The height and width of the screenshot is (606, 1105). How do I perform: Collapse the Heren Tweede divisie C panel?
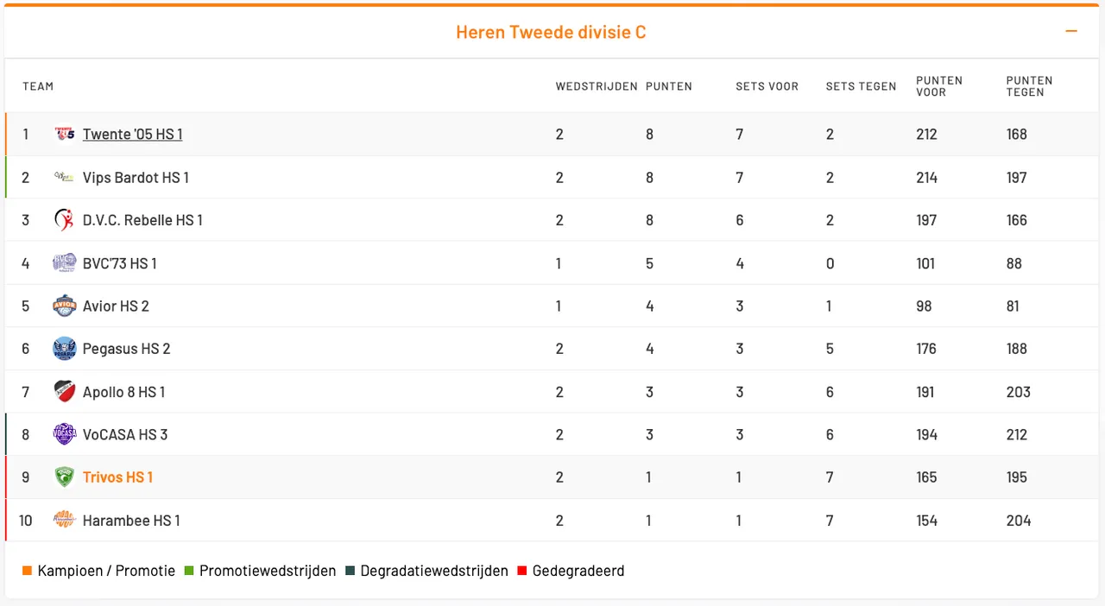(1071, 32)
